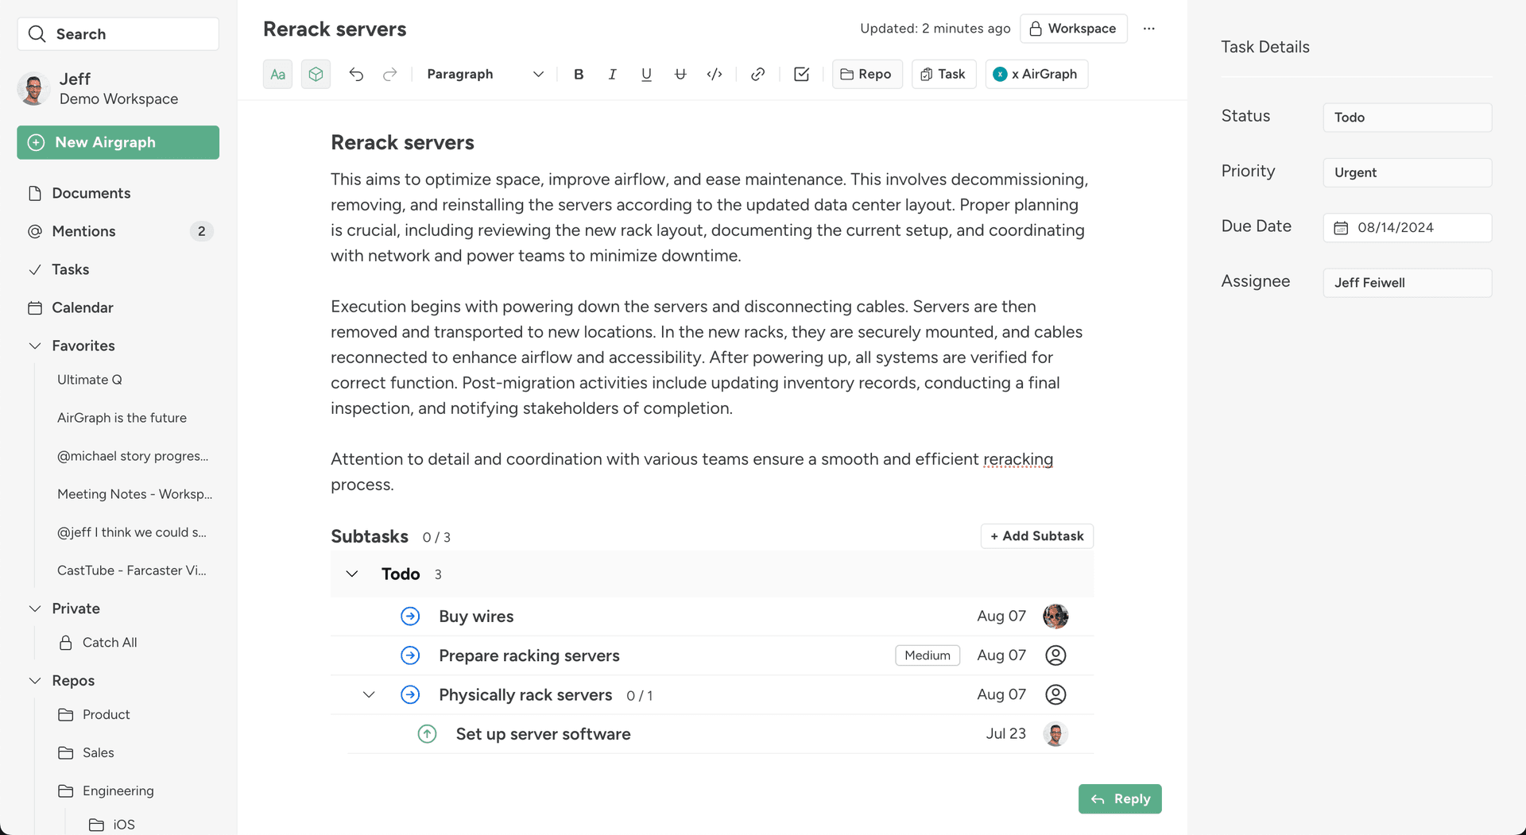Open the Engineering repo folder
This screenshot has width=1526, height=835.
coord(118,791)
